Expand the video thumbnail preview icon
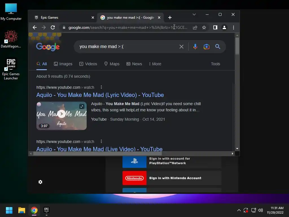The image size is (289, 217). [82, 107]
